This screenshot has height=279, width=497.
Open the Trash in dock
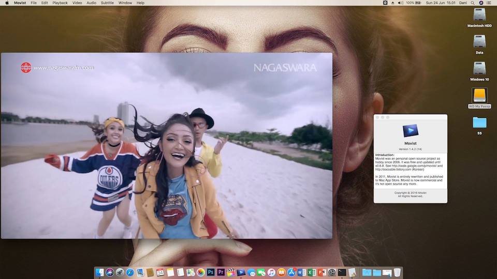pyautogui.click(x=397, y=272)
